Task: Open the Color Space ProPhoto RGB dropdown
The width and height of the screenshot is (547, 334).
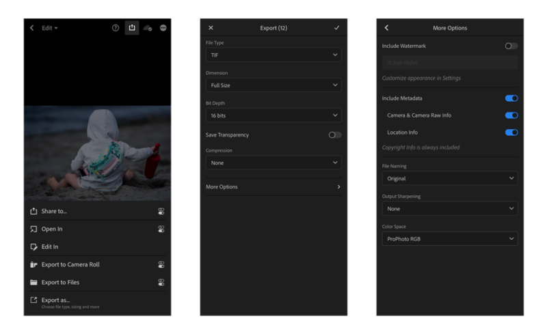Action: coord(450,239)
